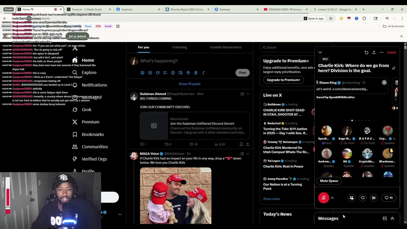Add a GIF to the post composer

pos(150,73)
